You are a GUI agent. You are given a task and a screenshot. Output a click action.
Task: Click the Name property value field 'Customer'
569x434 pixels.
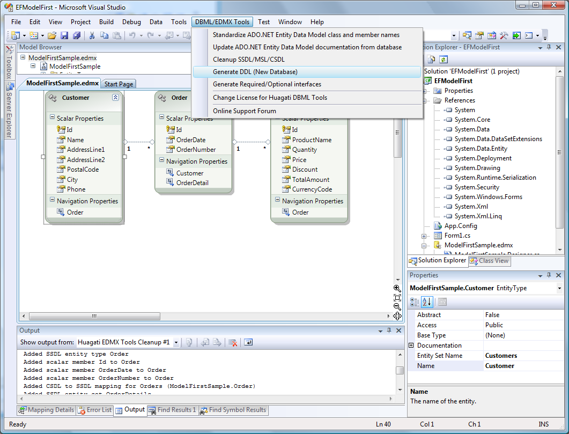pyautogui.click(x=523, y=366)
